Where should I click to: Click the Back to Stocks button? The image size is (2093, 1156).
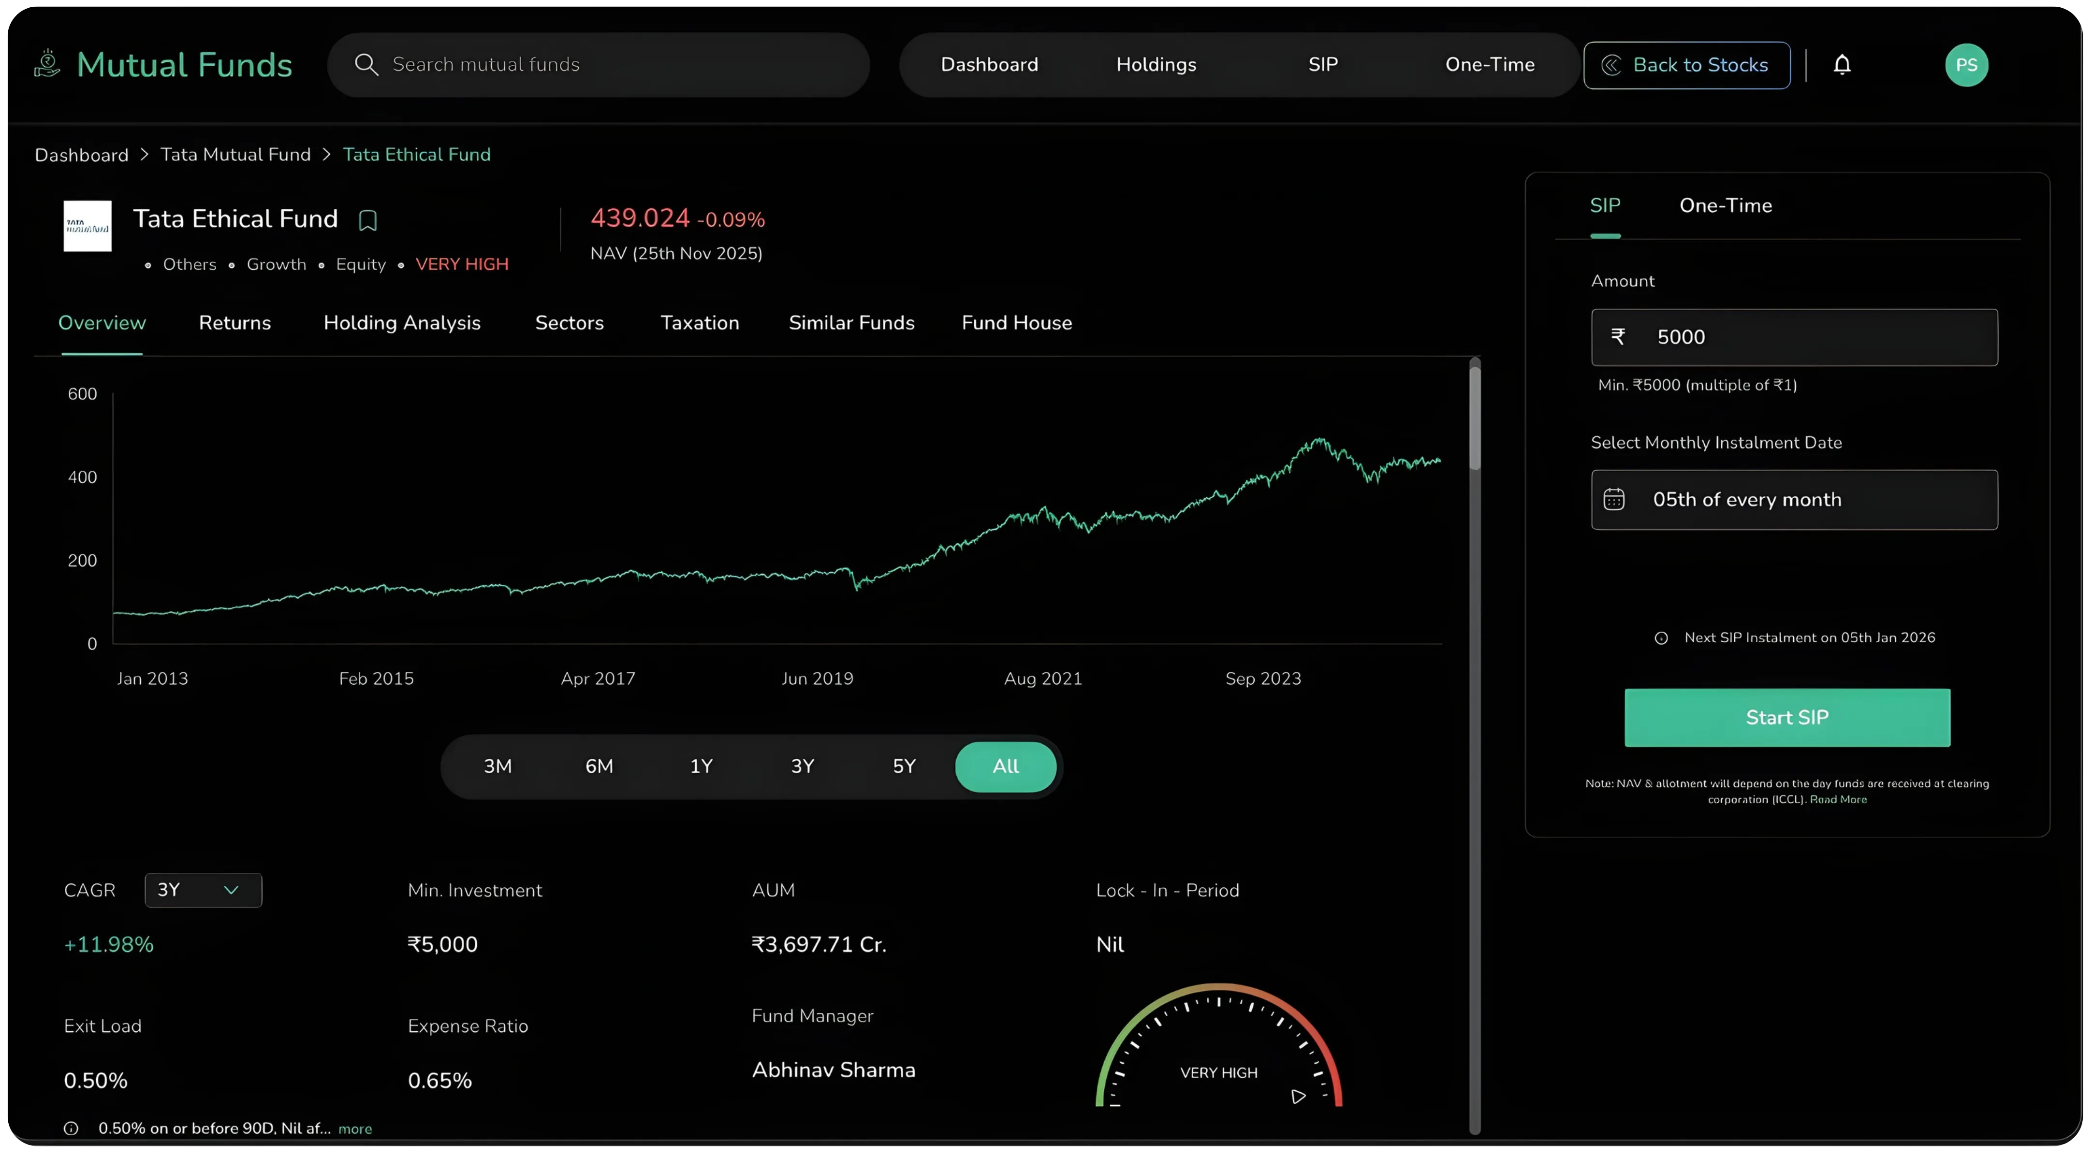(x=1686, y=65)
